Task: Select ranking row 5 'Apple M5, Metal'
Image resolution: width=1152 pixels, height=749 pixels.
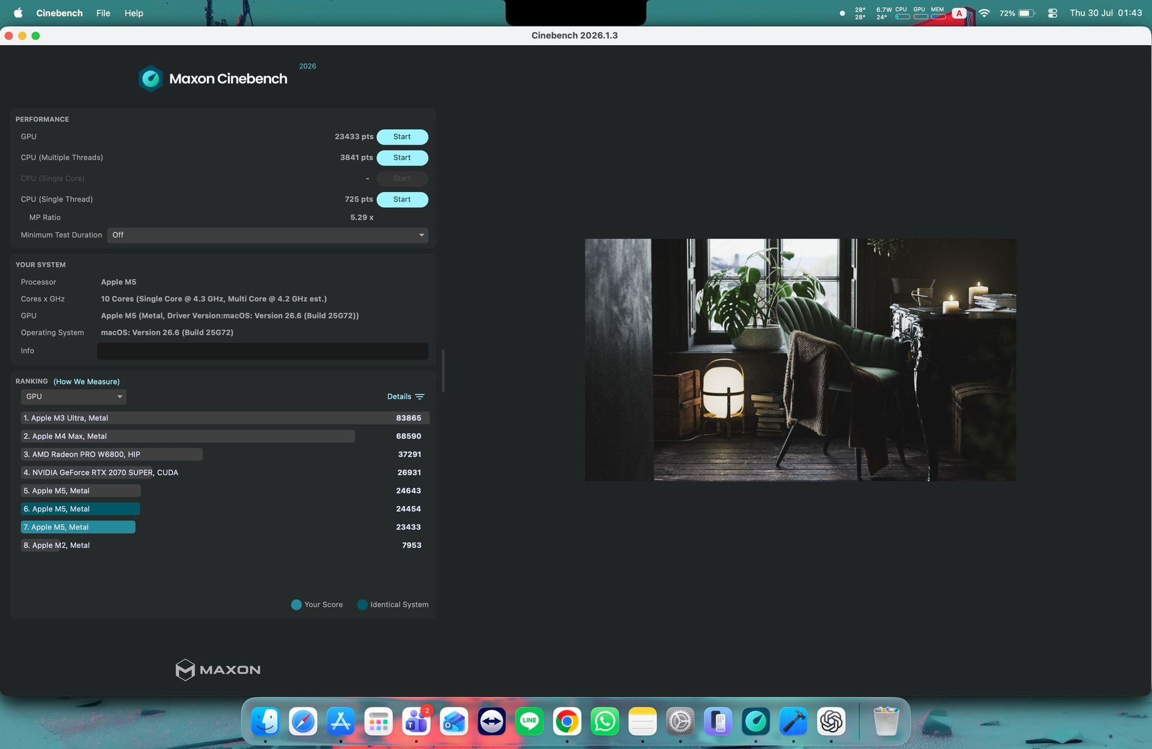Action: (x=225, y=491)
